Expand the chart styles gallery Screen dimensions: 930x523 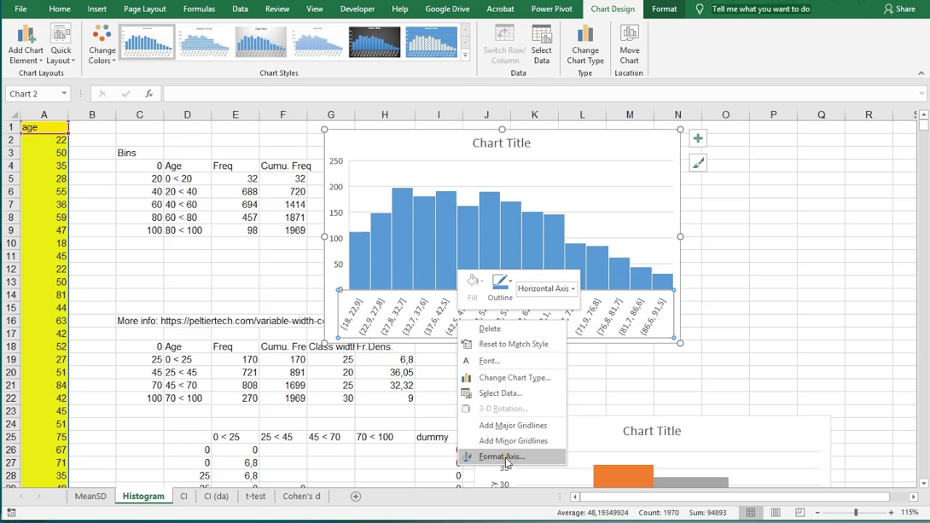pyautogui.click(x=465, y=55)
